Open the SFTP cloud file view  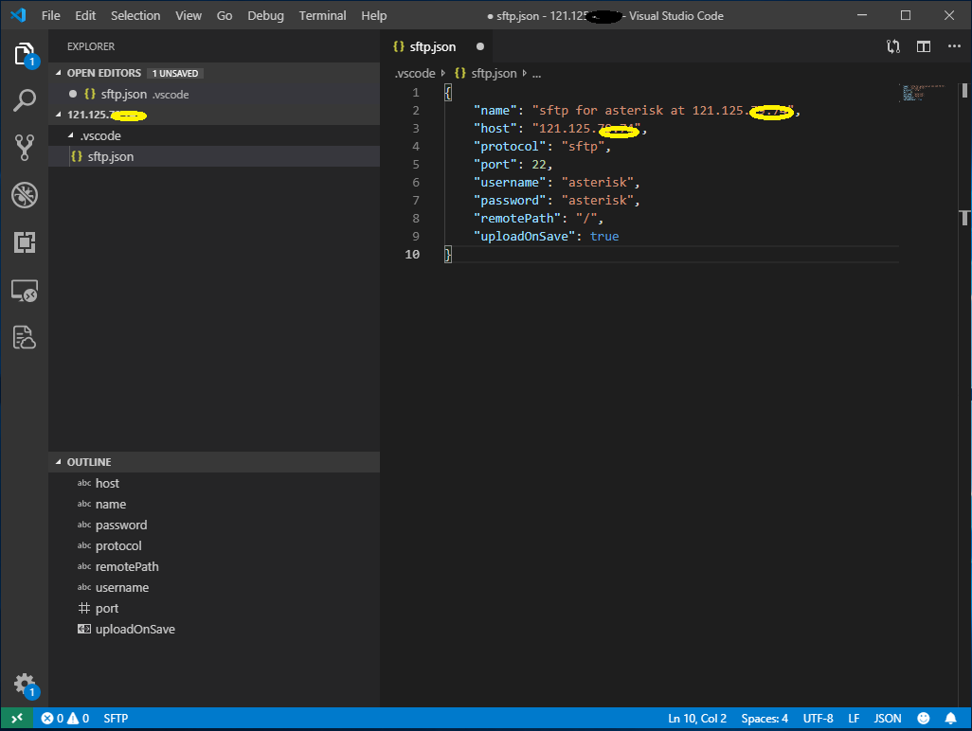click(25, 338)
